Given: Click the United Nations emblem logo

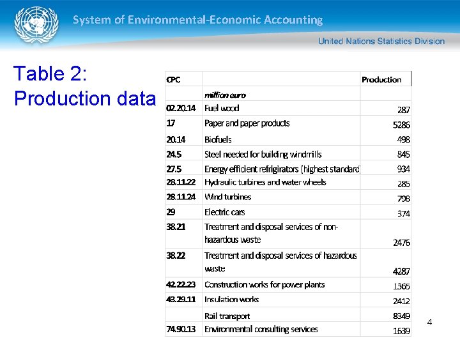Looking at the screenshot, I should point(36,25).
